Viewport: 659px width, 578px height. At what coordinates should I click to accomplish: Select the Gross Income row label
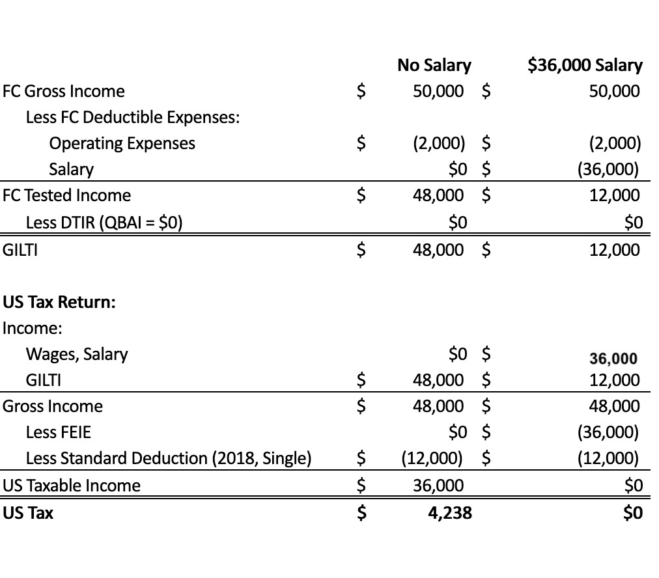tap(53, 406)
